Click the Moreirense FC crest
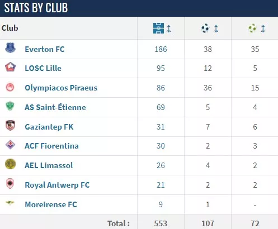 pyautogui.click(x=10, y=203)
